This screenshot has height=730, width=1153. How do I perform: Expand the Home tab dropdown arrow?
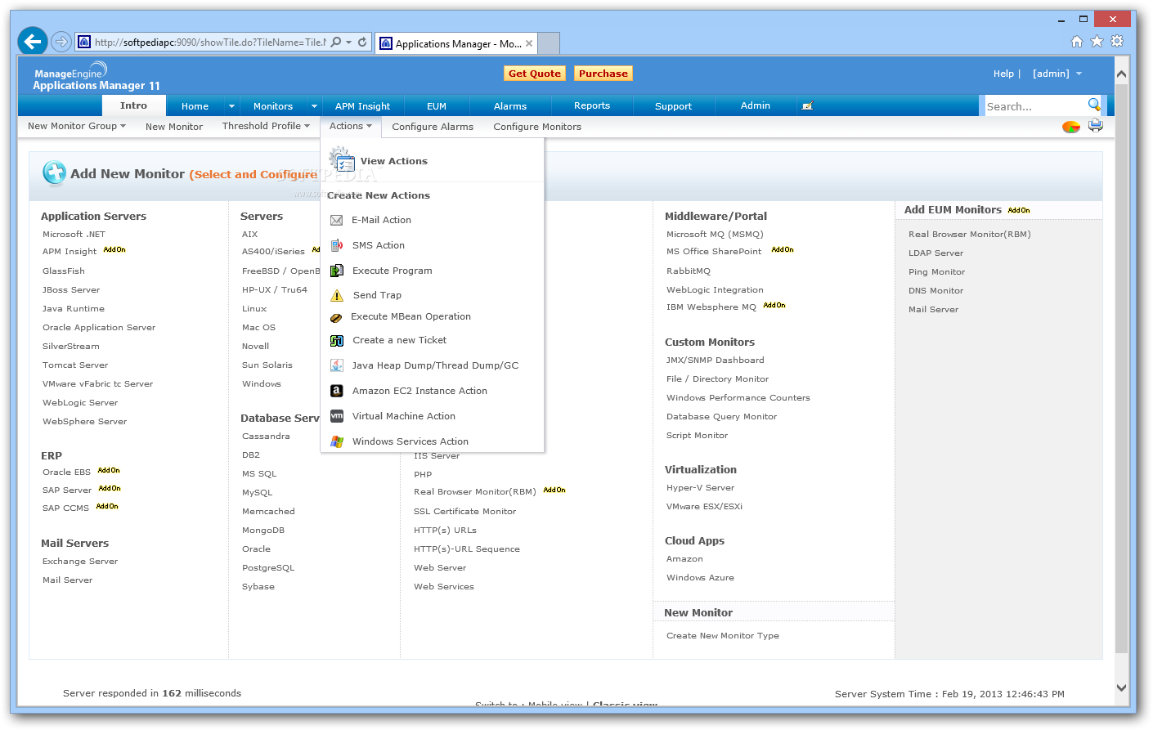(x=231, y=106)
